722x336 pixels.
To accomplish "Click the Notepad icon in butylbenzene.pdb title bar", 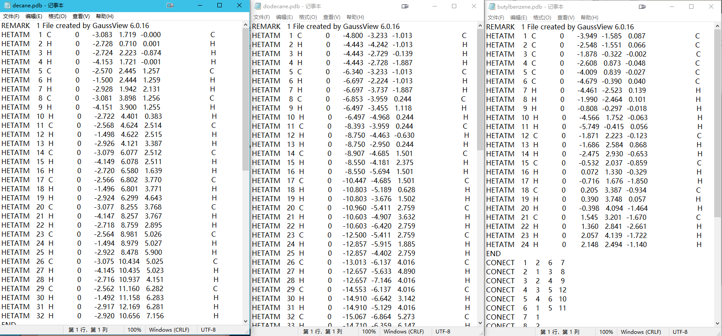I will click(491, 6).
